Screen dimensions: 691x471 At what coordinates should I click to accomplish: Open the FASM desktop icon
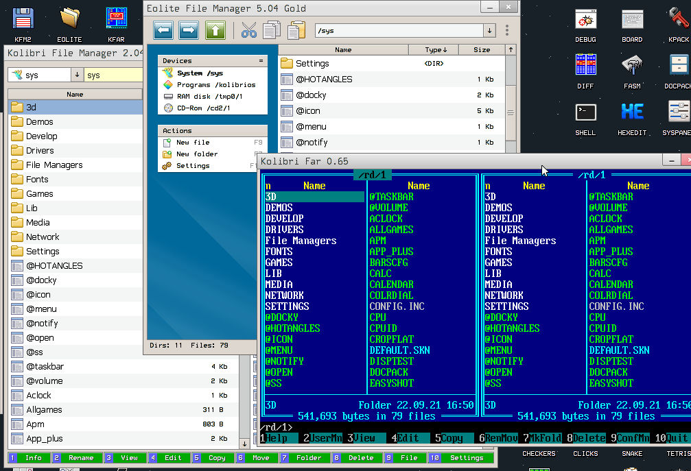pyautogui.click(x=632, y=71)
